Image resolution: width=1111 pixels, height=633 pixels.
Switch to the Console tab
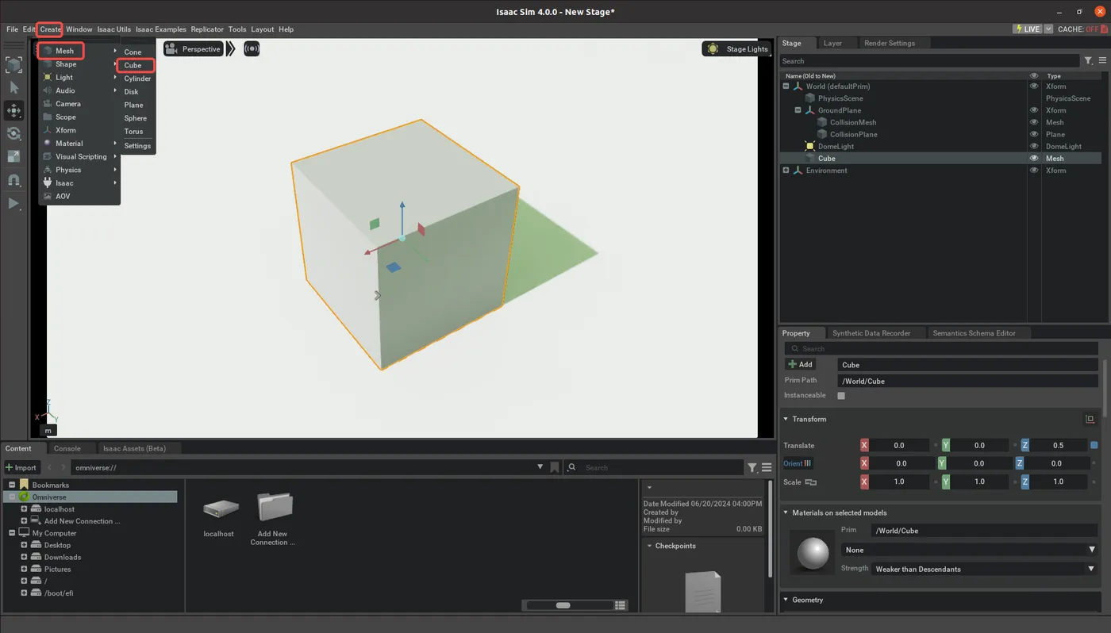pos(67,449)
